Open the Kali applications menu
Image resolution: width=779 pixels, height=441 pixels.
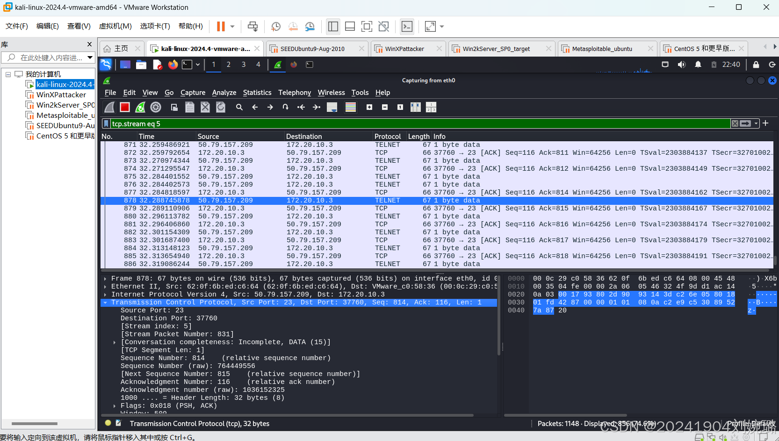(x=106, y=65)
